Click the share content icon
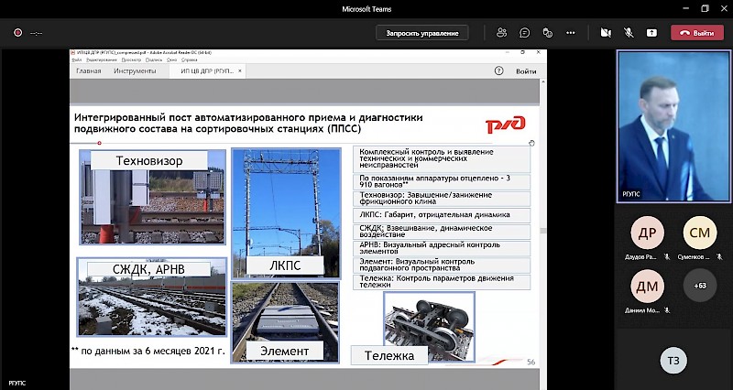Viewport: 733px width, 390px height. pyautogui.click(x=651, y=32)
